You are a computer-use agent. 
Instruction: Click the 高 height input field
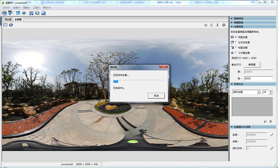coord(258,78)
